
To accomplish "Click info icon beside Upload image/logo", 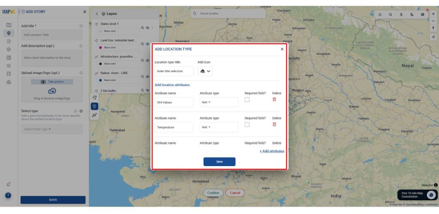I will [81, 73].
